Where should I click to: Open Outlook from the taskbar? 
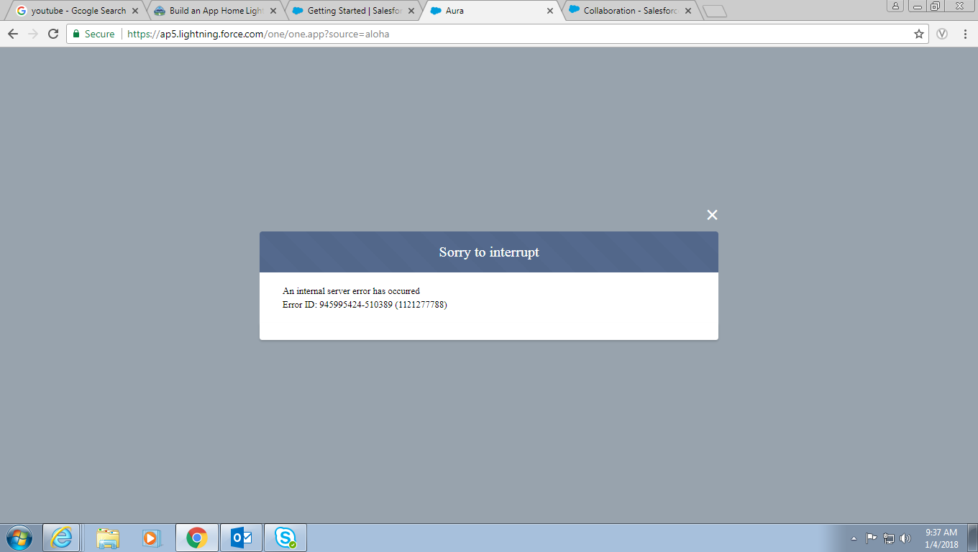(241, 538)
